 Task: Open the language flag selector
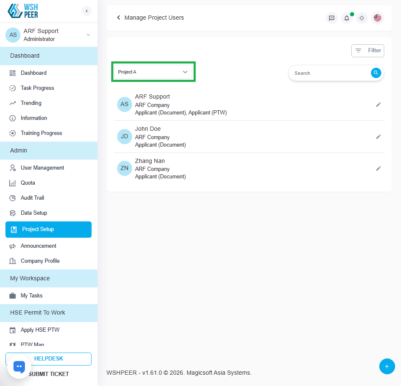click(x=377, y=18)
